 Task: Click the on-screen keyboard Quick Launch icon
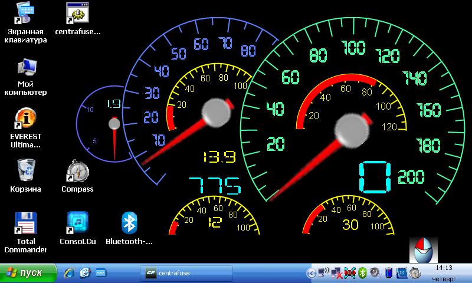click(100, 273)
